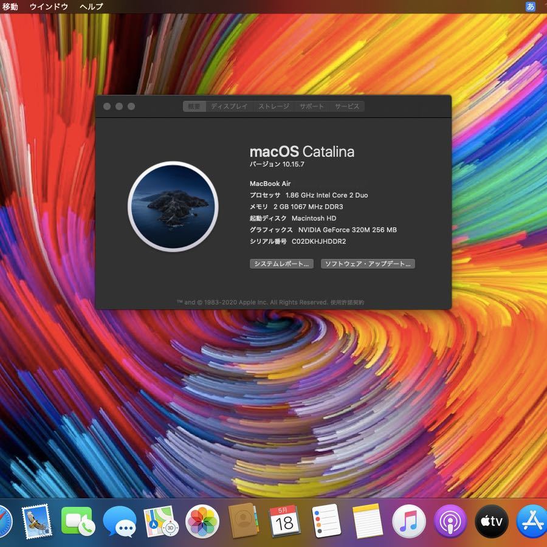Click the メモリ label
Viewport: 547px width, 547px height.
point(259,207)
